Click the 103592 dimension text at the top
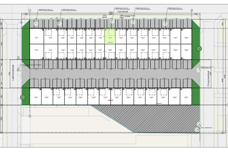The width and height of the screenshot is (228, 152). click(x=110, y=12)
